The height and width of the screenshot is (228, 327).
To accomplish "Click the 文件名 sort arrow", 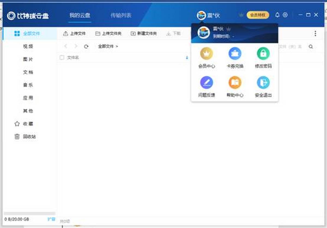I will click(187, 58).
